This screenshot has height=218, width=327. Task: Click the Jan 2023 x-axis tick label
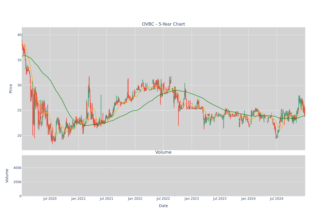[x=192, y=199]
